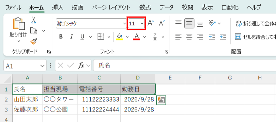The height and width of the screenshot is (122, 276).
Task: Select column E header
Action: pos(170,78)
